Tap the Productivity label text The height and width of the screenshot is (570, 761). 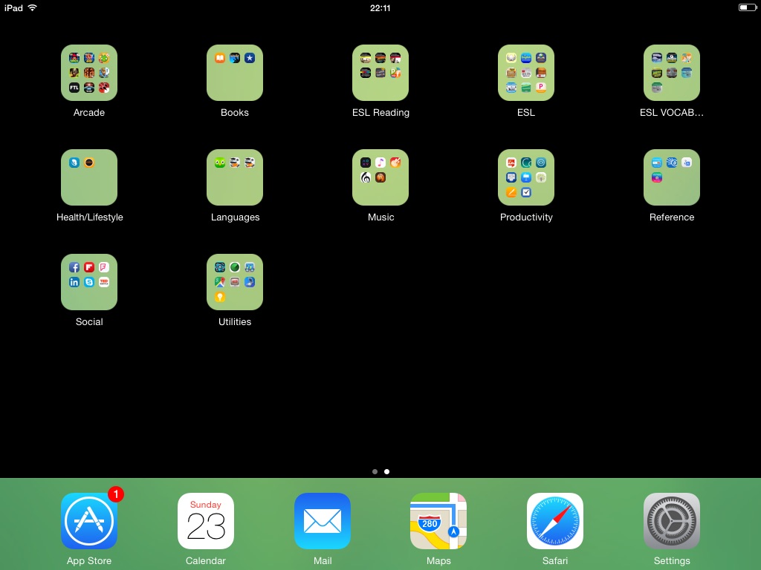pos(526,217)
